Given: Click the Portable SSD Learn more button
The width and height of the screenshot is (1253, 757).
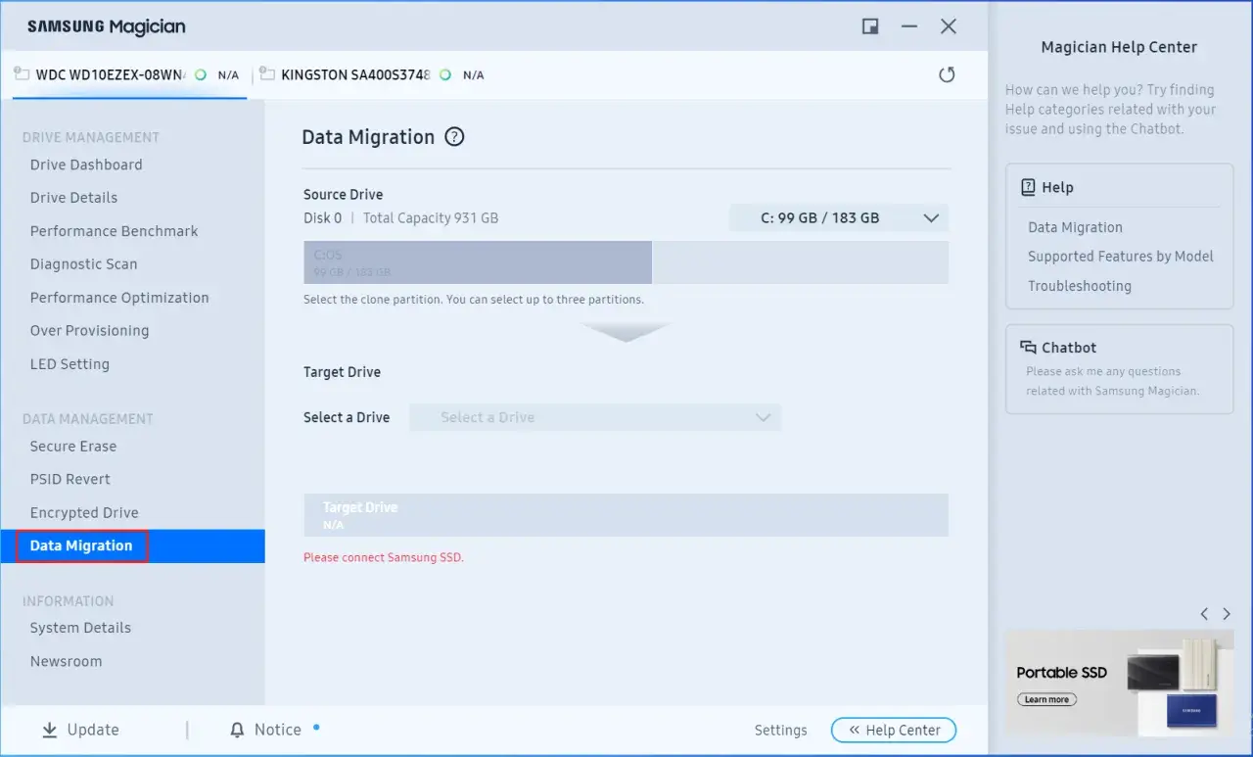Looking at the screenshot, I should pyautogui.click(x=1046, y=699).
